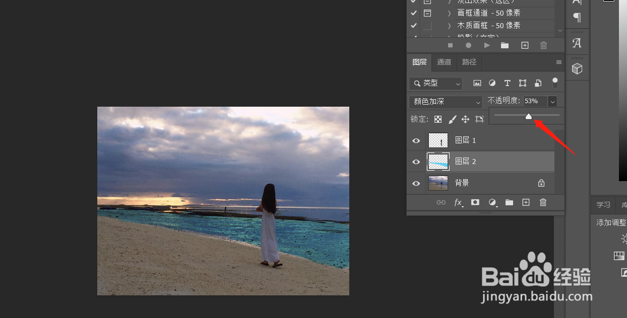Image resolution: width=627 pixels, height=318 pixels.
Task: Select 图层 2 thumbnail
Action: coord(438,162)
